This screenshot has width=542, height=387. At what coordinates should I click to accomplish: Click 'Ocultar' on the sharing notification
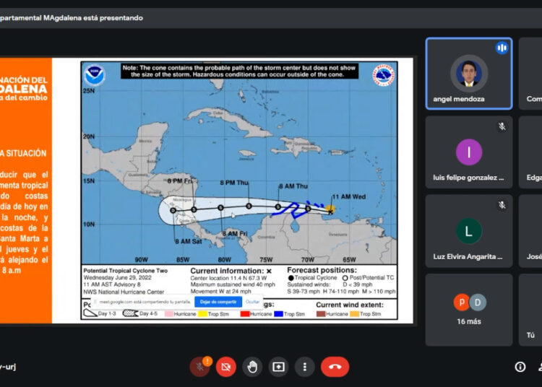tap(252, 302)
